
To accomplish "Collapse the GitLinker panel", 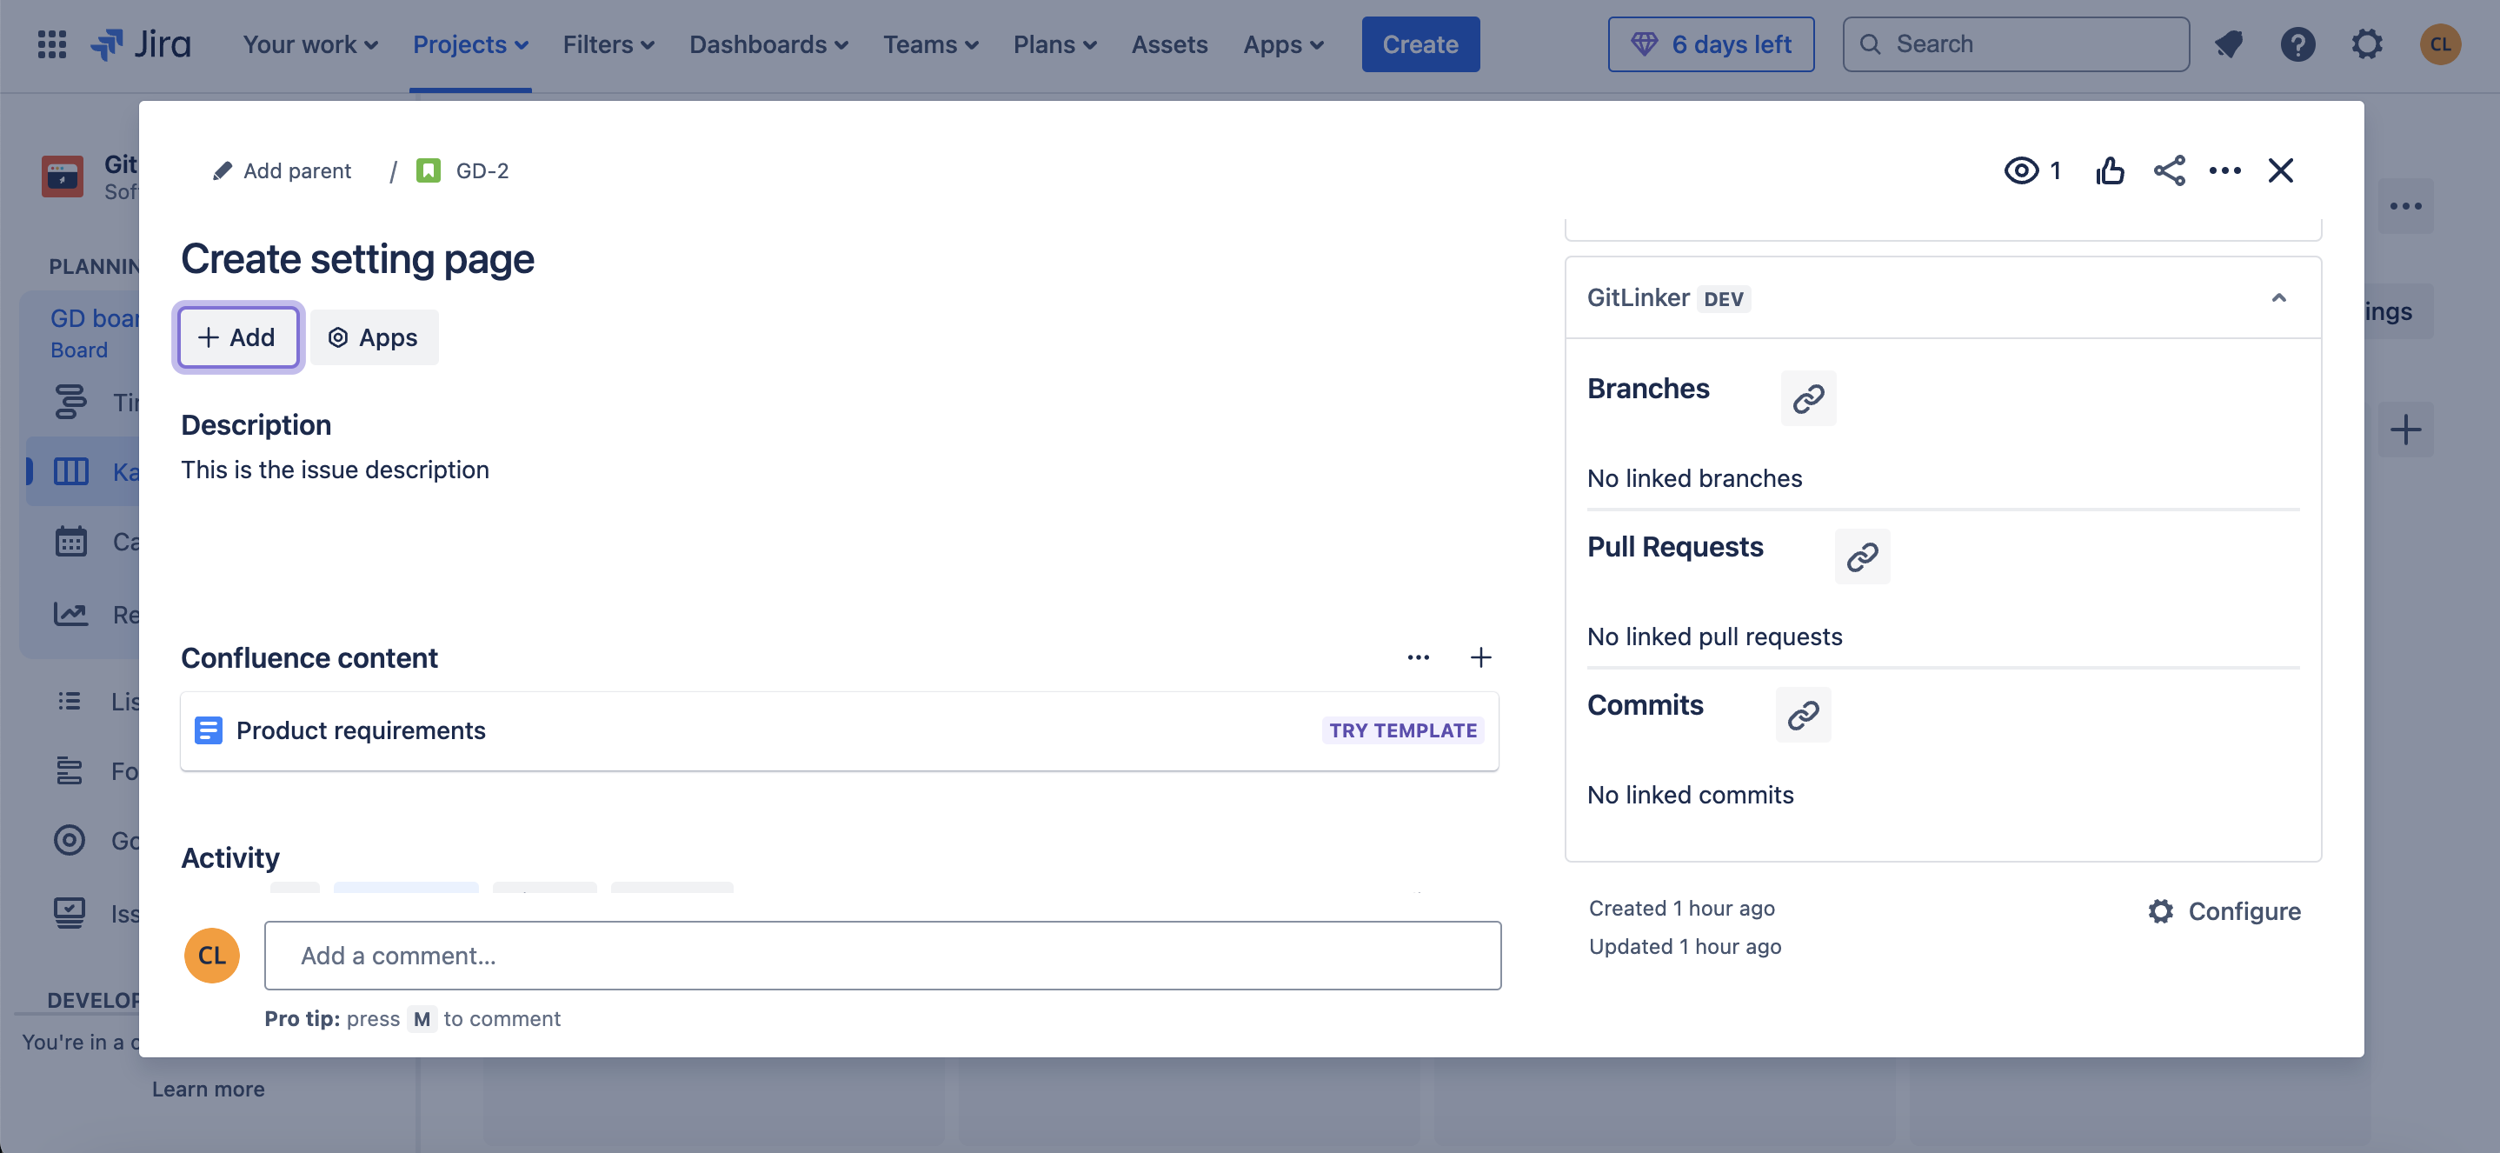I will click(x=2278, y=298).
